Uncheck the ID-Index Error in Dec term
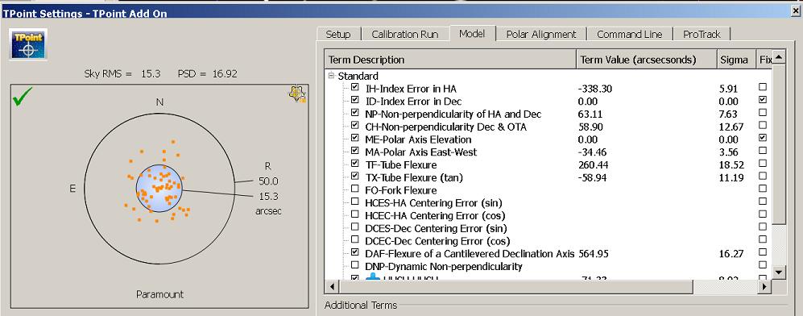This screenshot has width=803, height=316. (x=355, y=101)
